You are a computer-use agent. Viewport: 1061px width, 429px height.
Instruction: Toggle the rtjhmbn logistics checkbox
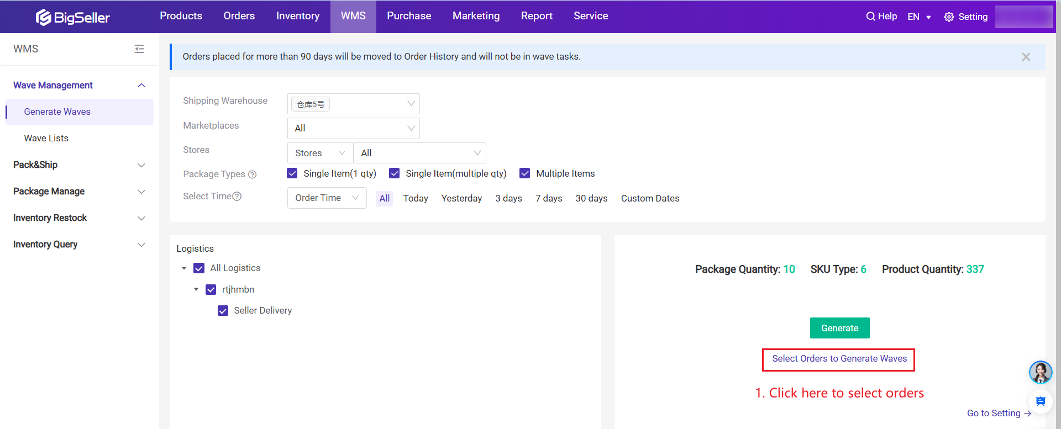211,290
